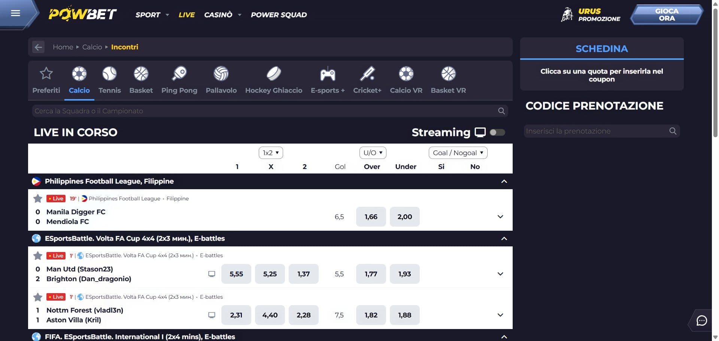
Task: Collapse the Philippines Football League section
Action: tap(504, 181)
